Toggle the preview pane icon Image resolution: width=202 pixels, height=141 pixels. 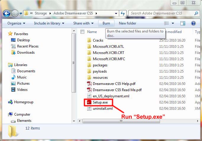tap(183, 23)
